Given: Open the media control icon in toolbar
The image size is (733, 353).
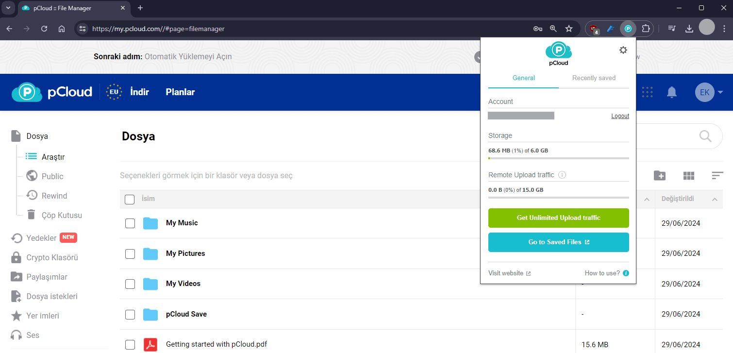Looking at the screenshot, I should (x=672, y=29).
